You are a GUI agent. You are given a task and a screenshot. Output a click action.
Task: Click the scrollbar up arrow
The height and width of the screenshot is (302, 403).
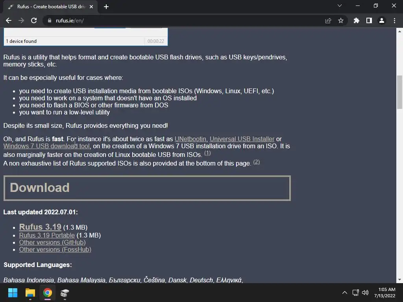coord(399,31)
